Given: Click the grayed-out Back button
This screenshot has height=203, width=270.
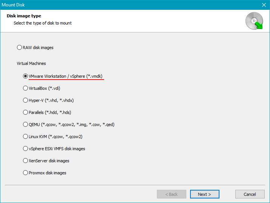Looking at the screenshot, I should coord(172,194).
